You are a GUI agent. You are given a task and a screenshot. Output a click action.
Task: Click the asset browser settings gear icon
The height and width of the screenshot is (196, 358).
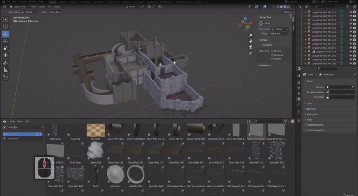coord(292,121)
